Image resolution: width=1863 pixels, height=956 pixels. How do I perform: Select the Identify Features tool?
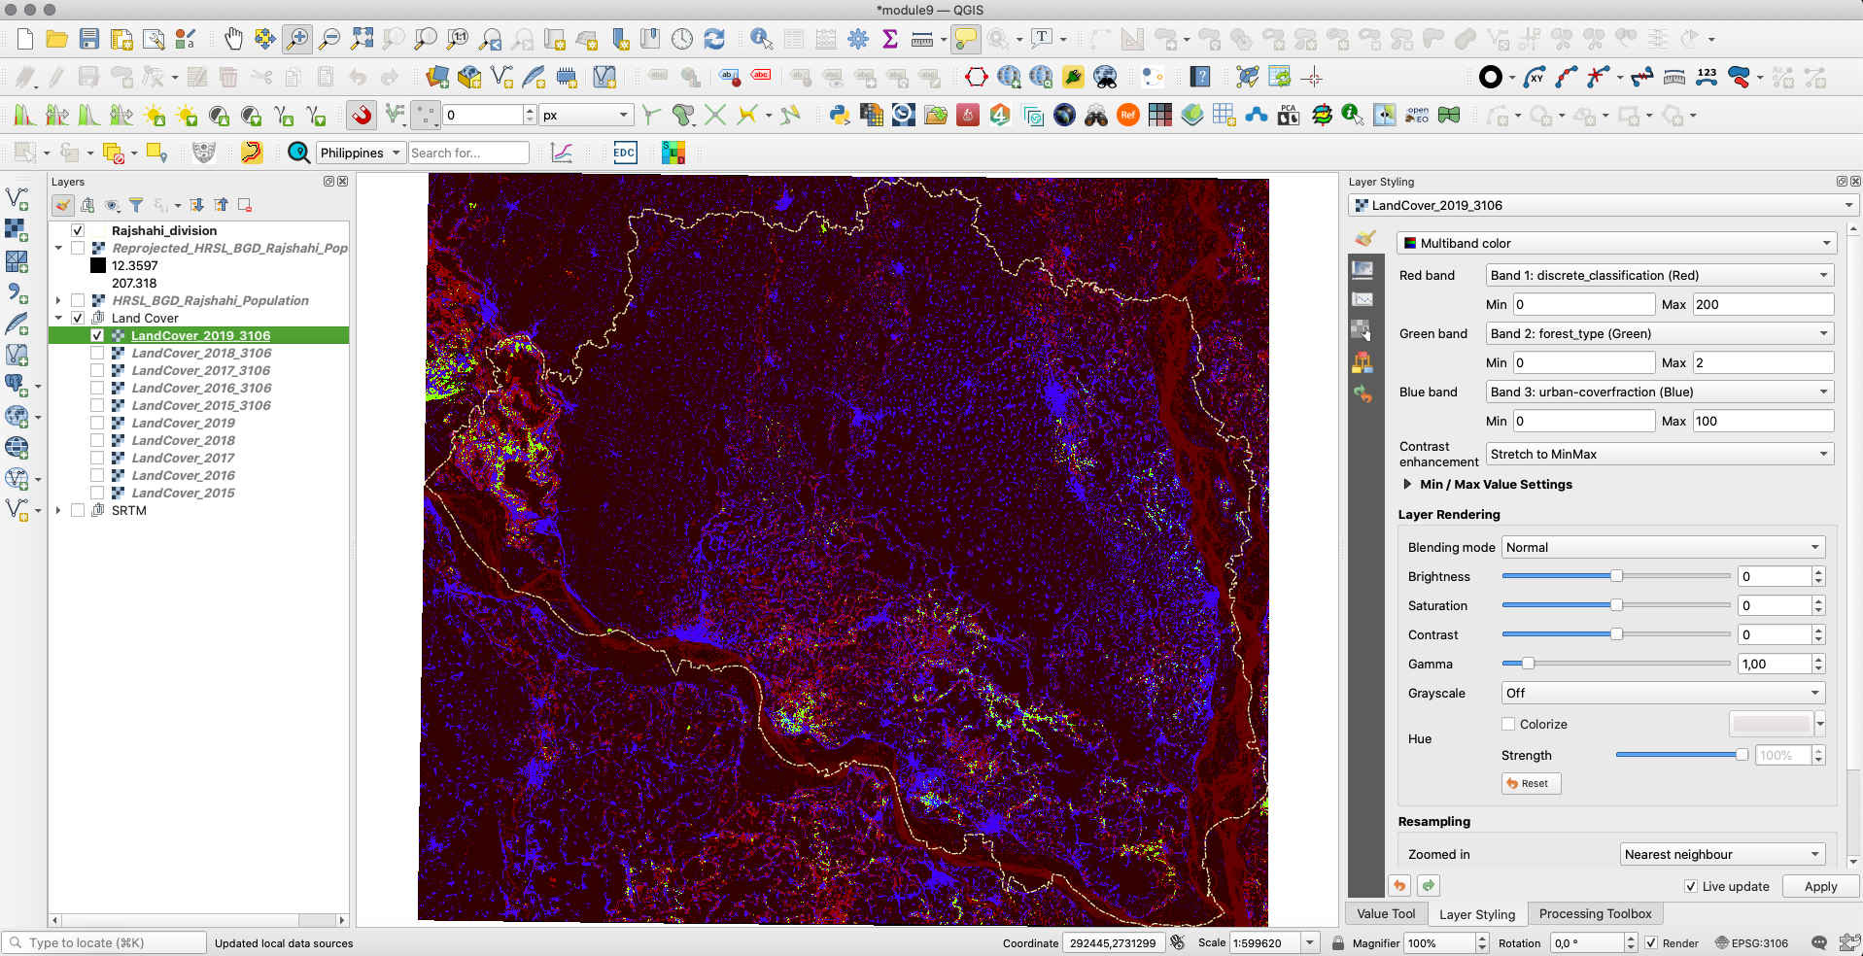[762, 39]
